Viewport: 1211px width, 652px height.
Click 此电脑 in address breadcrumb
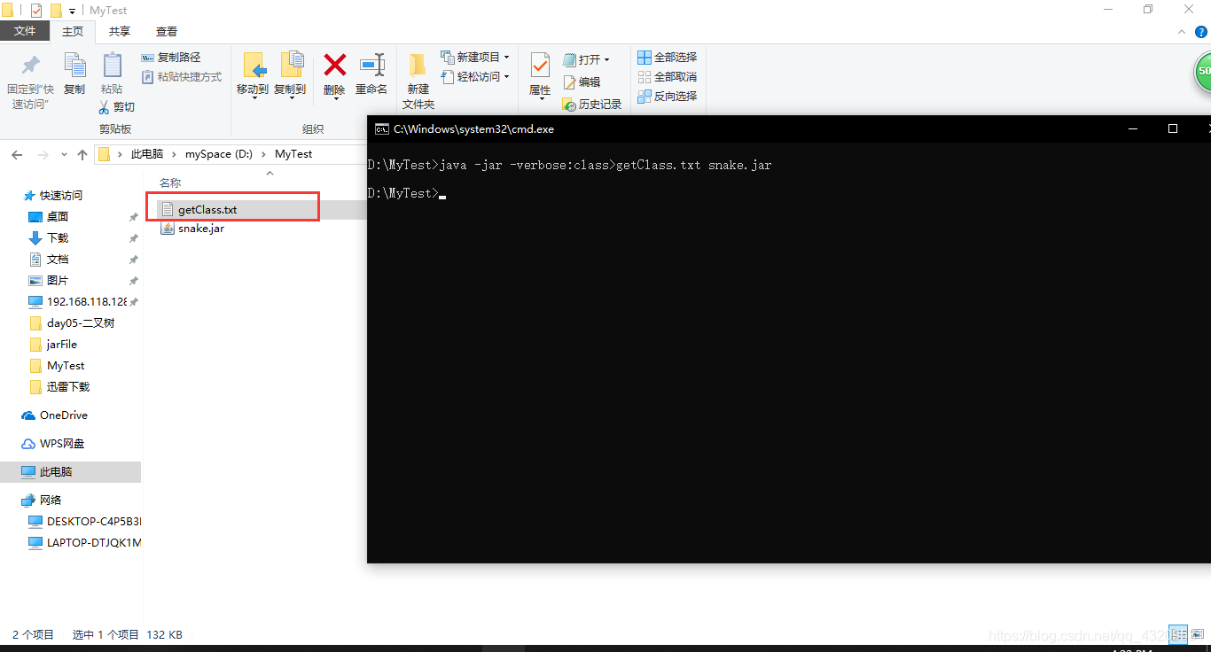(x=147, y=154)
